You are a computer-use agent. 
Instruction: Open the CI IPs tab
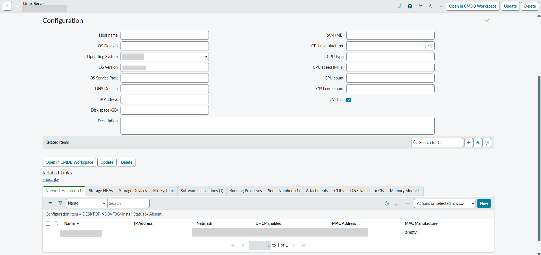(x=339, y=191)
